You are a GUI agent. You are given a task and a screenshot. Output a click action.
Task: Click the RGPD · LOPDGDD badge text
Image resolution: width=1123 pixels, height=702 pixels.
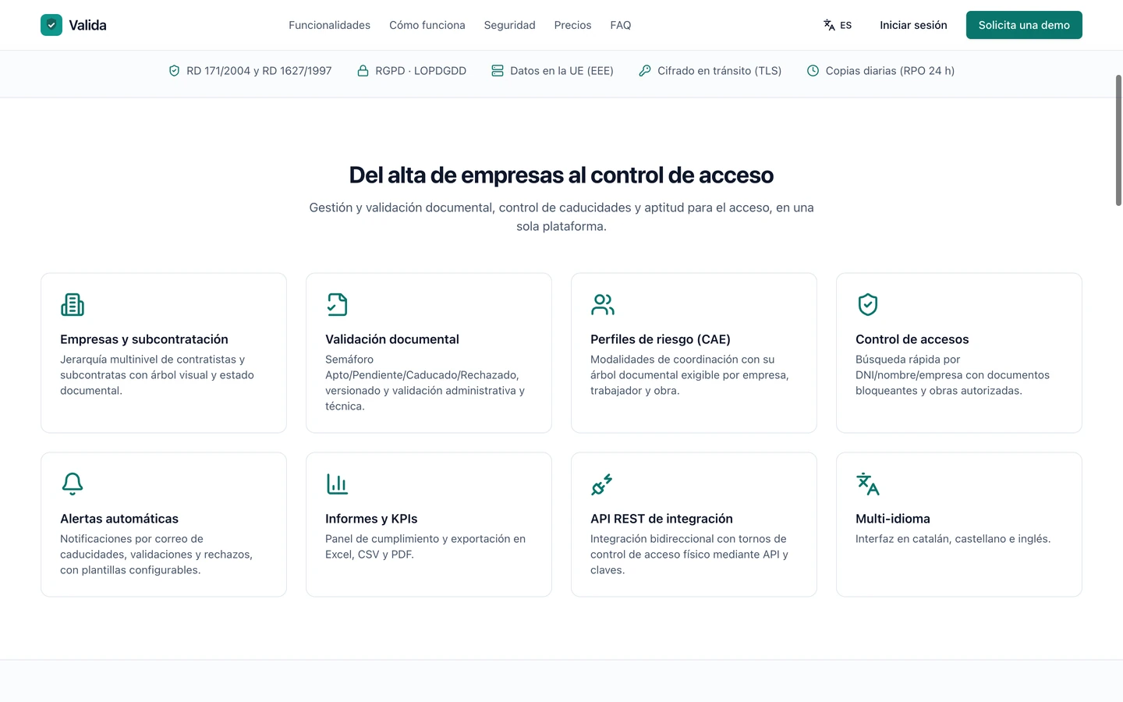click(x=420, y=71)
